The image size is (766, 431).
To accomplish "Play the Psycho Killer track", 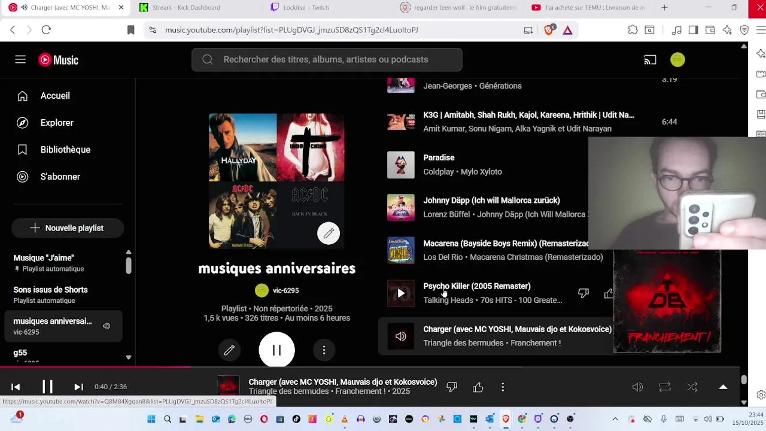I will coord(400,293).
